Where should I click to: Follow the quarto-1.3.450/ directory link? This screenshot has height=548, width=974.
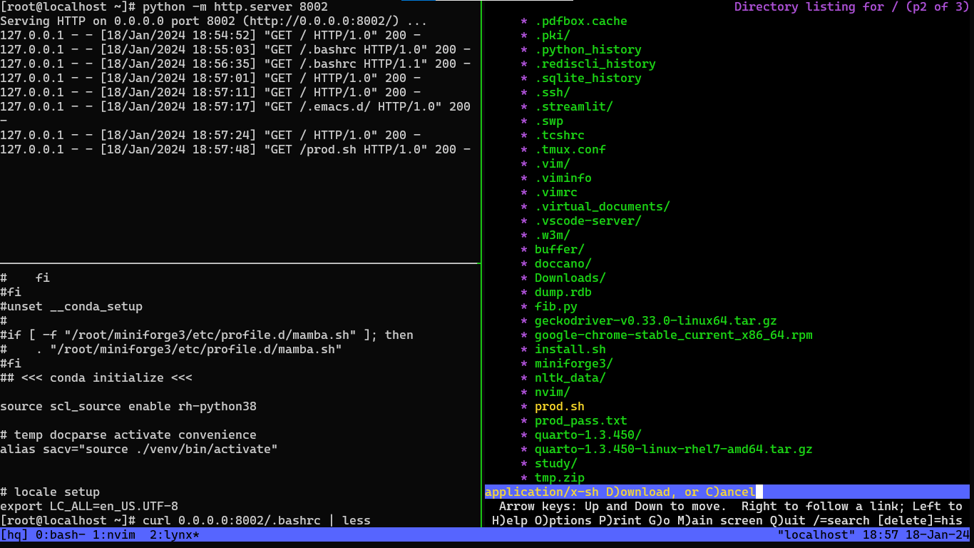click(x=588, y=435)
